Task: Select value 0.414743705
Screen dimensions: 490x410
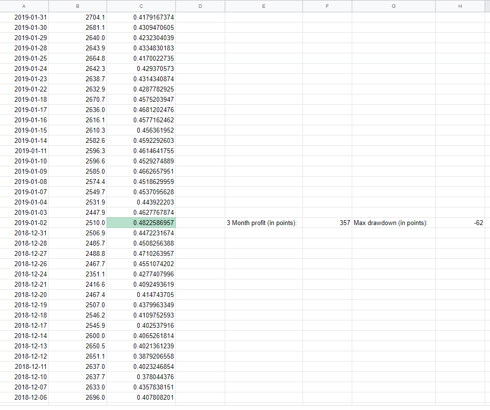Action: tap(141, 295)
